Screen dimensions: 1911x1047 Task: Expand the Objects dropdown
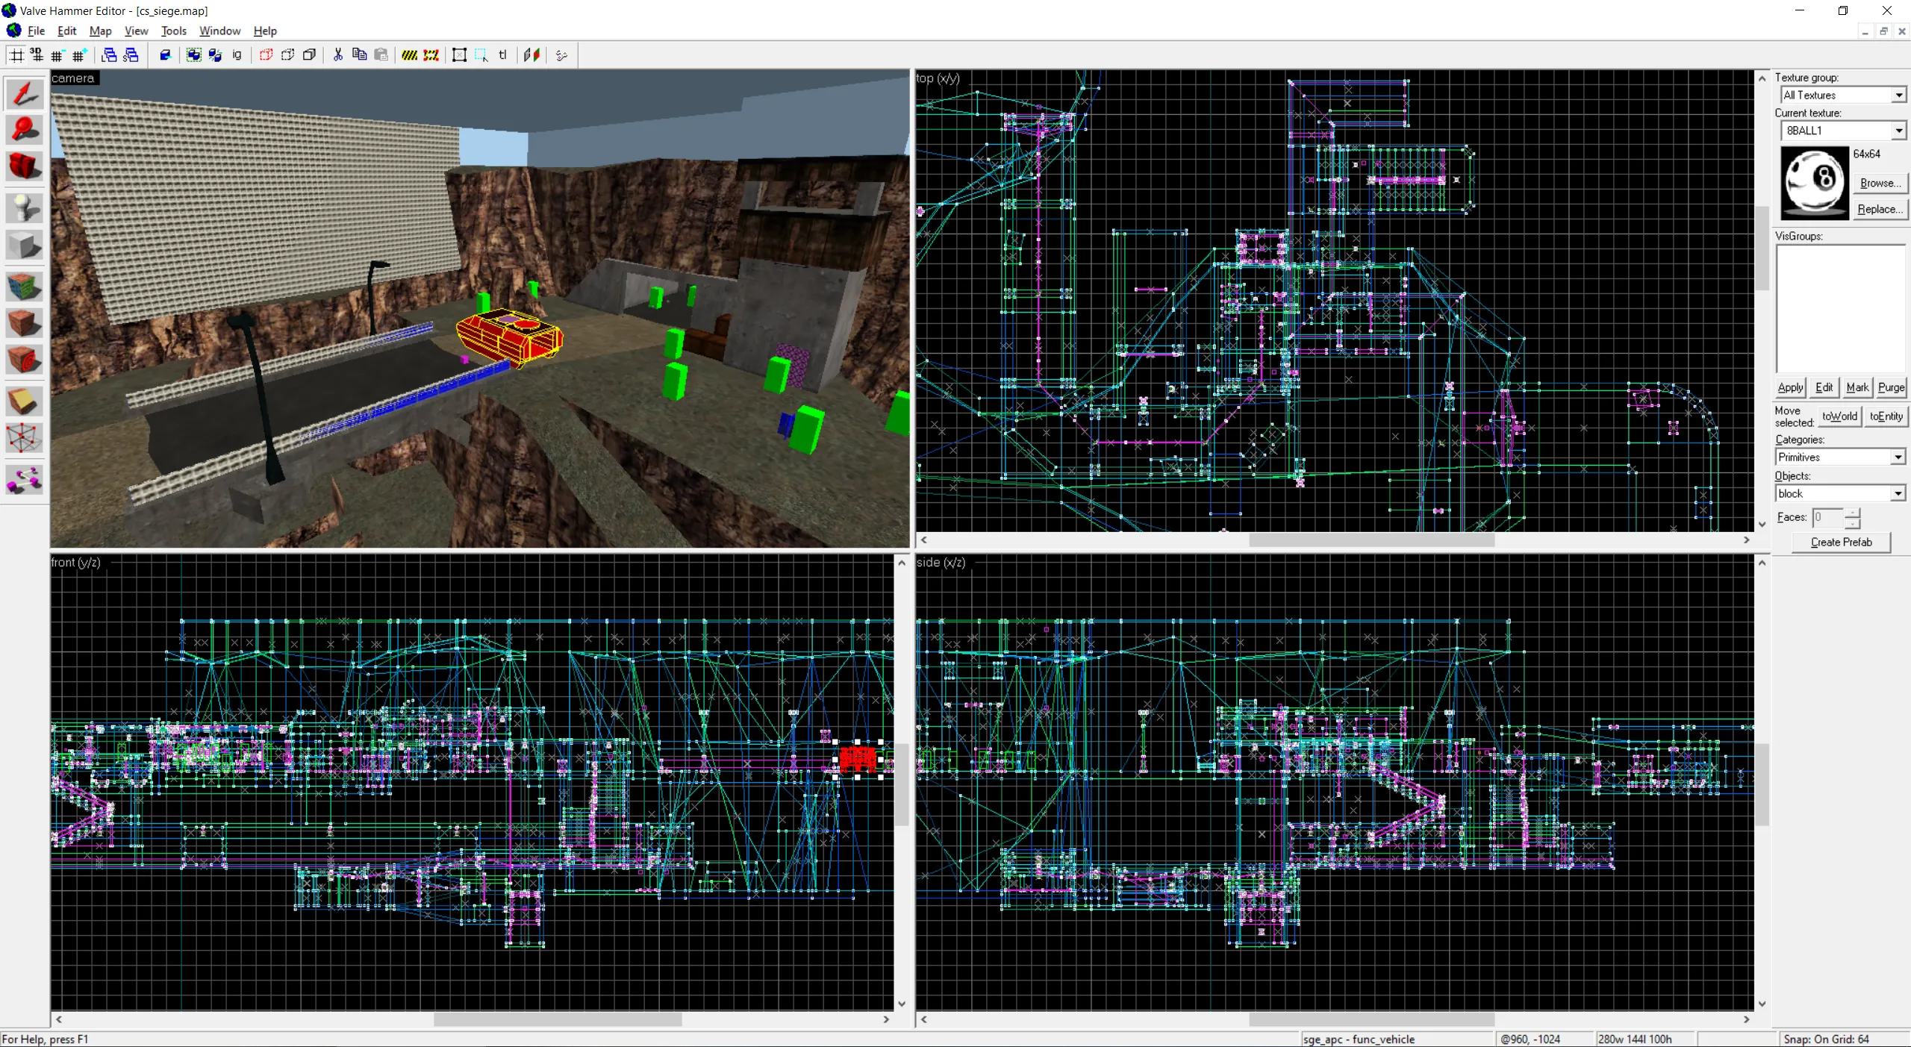point(1898,493)
